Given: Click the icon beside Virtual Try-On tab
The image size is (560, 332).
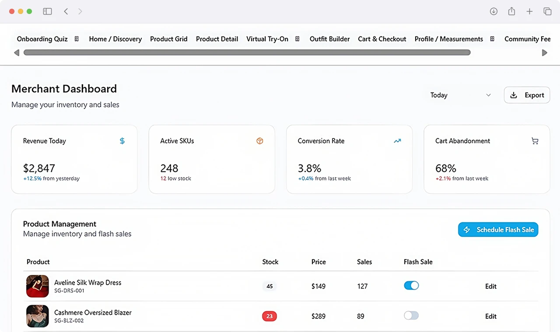Looking at the screenshot, I should click(297, 39).
